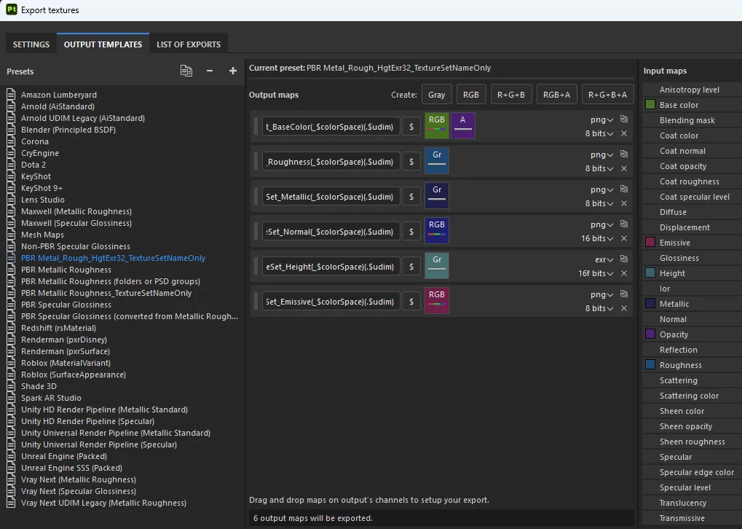Image resolution: width=742 pixels, height=529 pixels.
Task: Open bit depth dropdown for Emissive map
Action: (599, 309)
